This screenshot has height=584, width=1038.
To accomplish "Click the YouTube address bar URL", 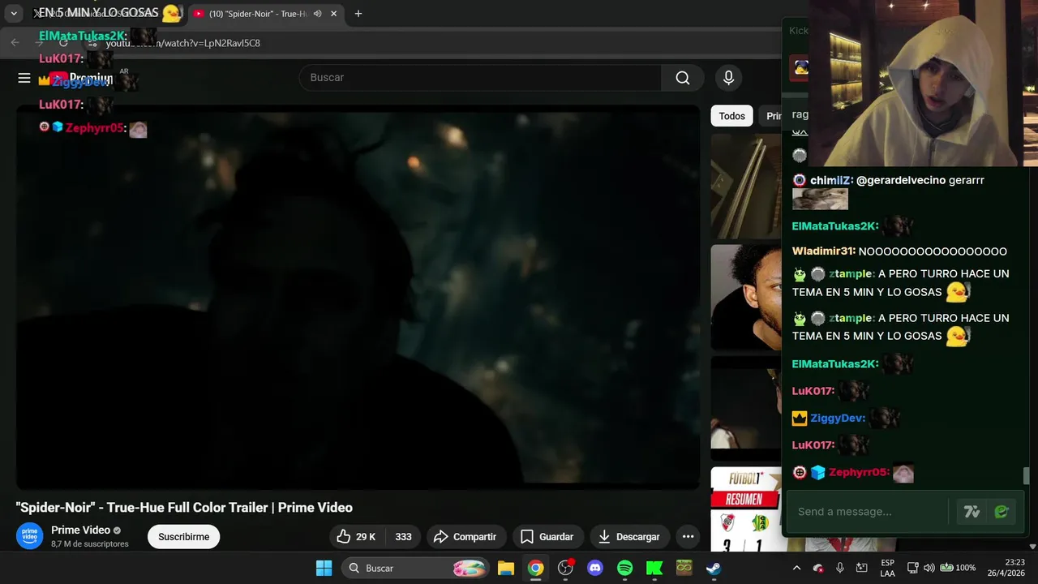I will [x=183, y=43].
